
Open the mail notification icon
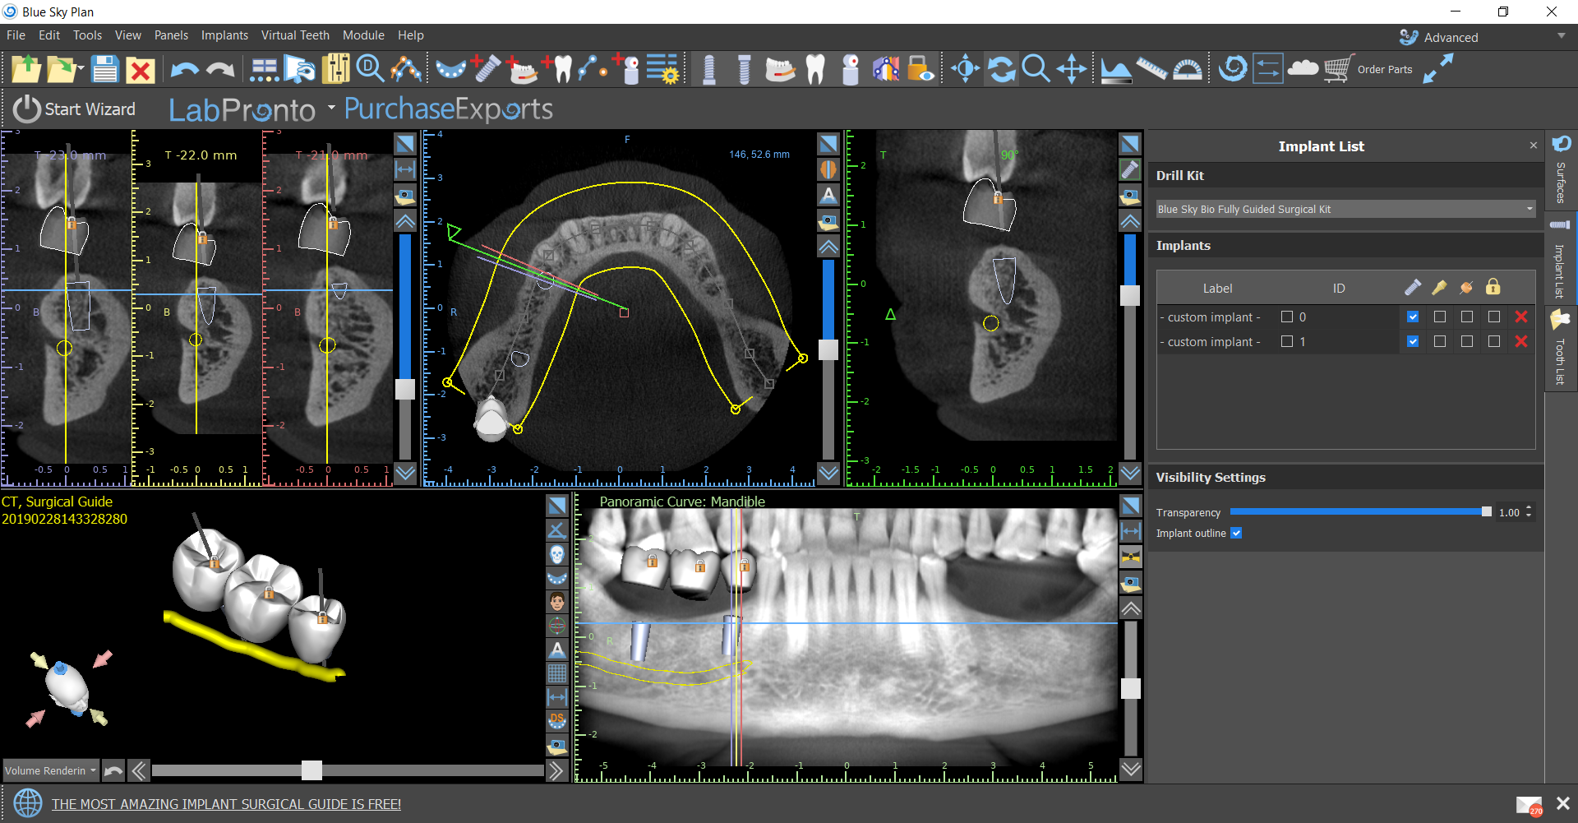pos(1530,805)
